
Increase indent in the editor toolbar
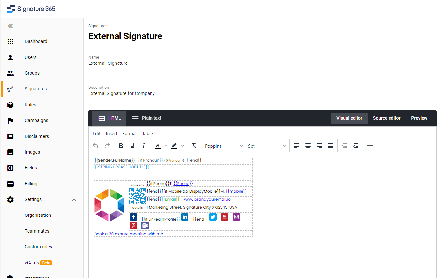tap(356, 146)
